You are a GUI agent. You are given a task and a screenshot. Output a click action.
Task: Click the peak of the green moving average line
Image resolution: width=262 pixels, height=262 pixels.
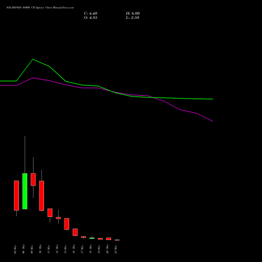[33, 59]
